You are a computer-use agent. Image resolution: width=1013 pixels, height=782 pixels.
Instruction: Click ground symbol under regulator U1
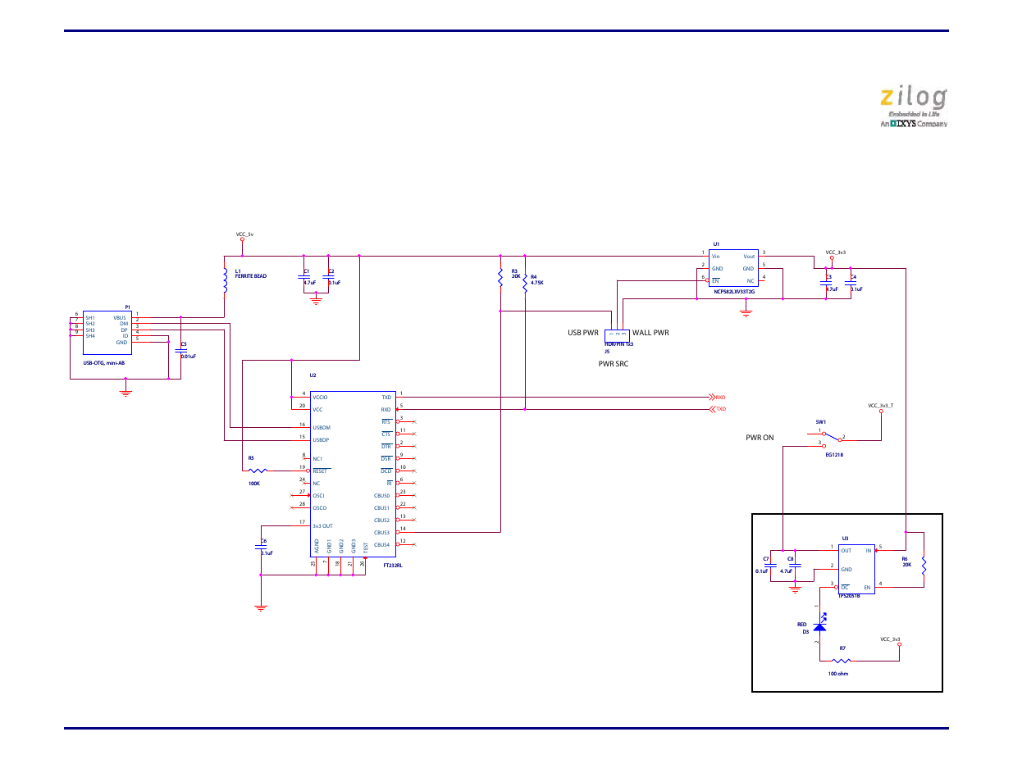(746, 313)
